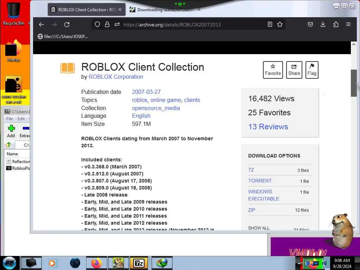Switch to 7-Zip on the taskbar
This screenshot has height=270, width=360.
pos(139,263)
